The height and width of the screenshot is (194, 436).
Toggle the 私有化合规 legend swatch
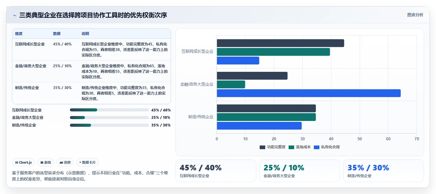tap(317, 147)
